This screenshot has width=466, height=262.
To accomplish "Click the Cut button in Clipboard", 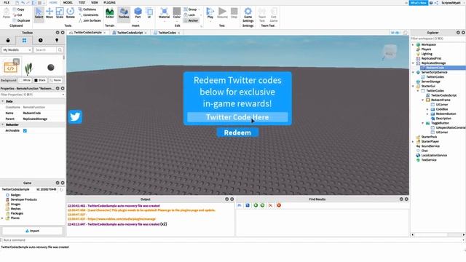I will [x=17, y=15].
